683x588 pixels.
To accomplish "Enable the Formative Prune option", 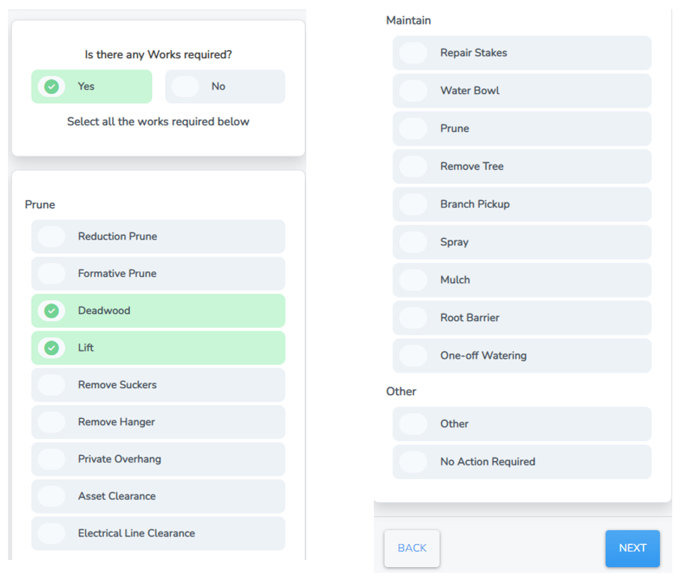I will 158,274.
